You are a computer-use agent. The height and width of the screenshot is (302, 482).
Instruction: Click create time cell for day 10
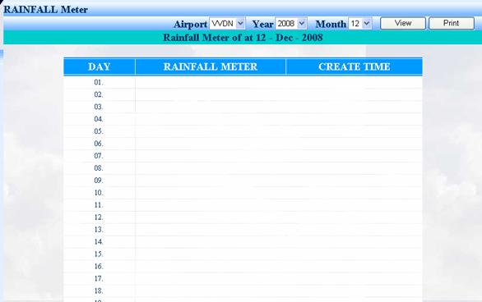[355, 193]
